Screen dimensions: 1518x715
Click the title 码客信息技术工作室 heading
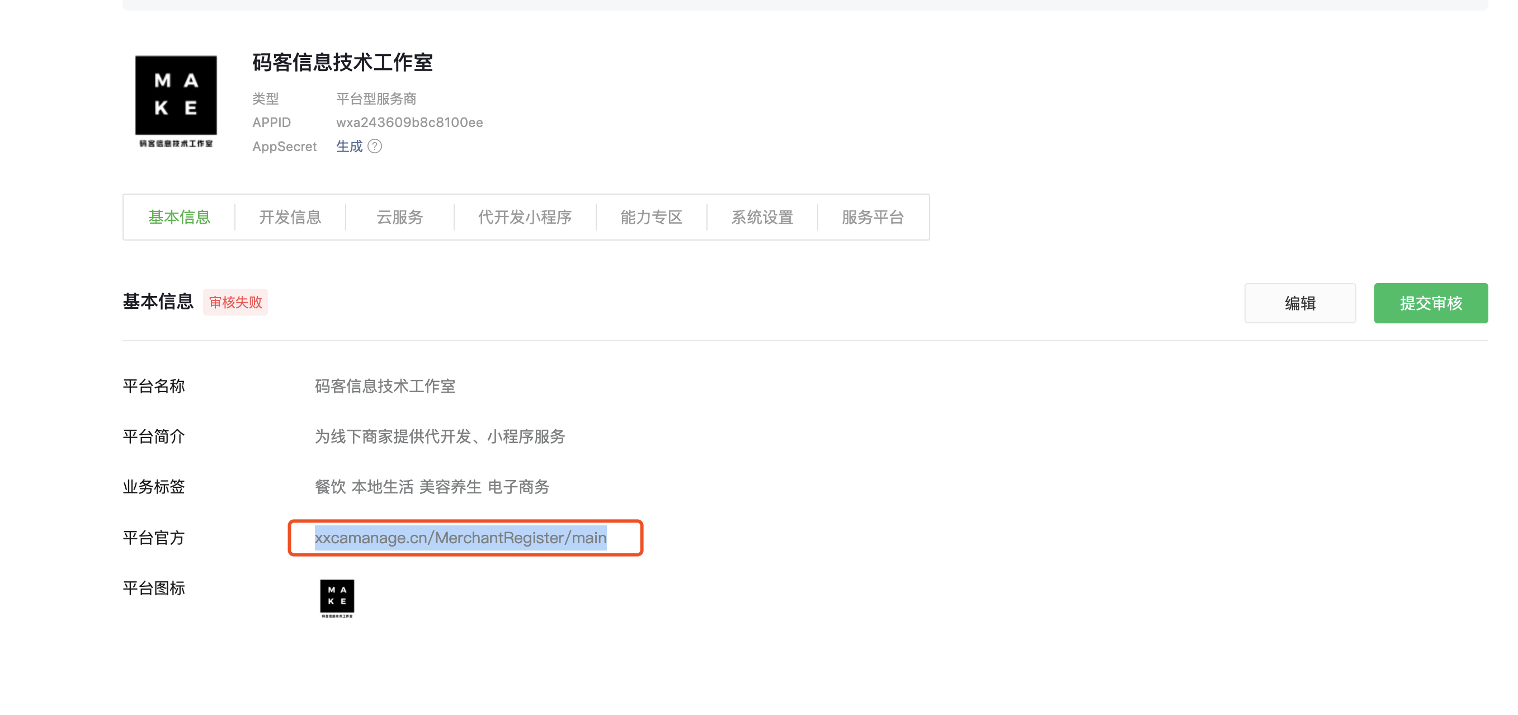pos(342,63)
